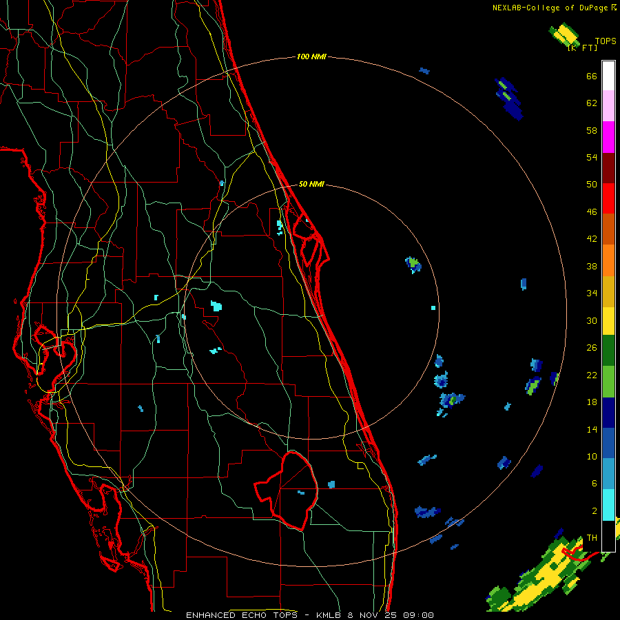Click the '50 NMI' range ring label

point(311,184)
